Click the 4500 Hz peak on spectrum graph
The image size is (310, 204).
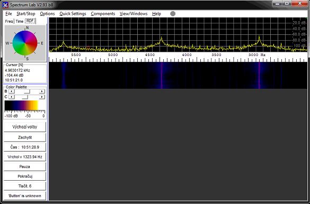162,38
